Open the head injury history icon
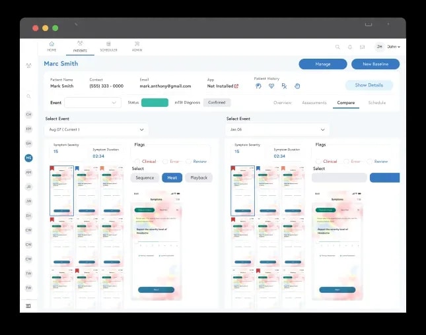 tap(258, 86)
